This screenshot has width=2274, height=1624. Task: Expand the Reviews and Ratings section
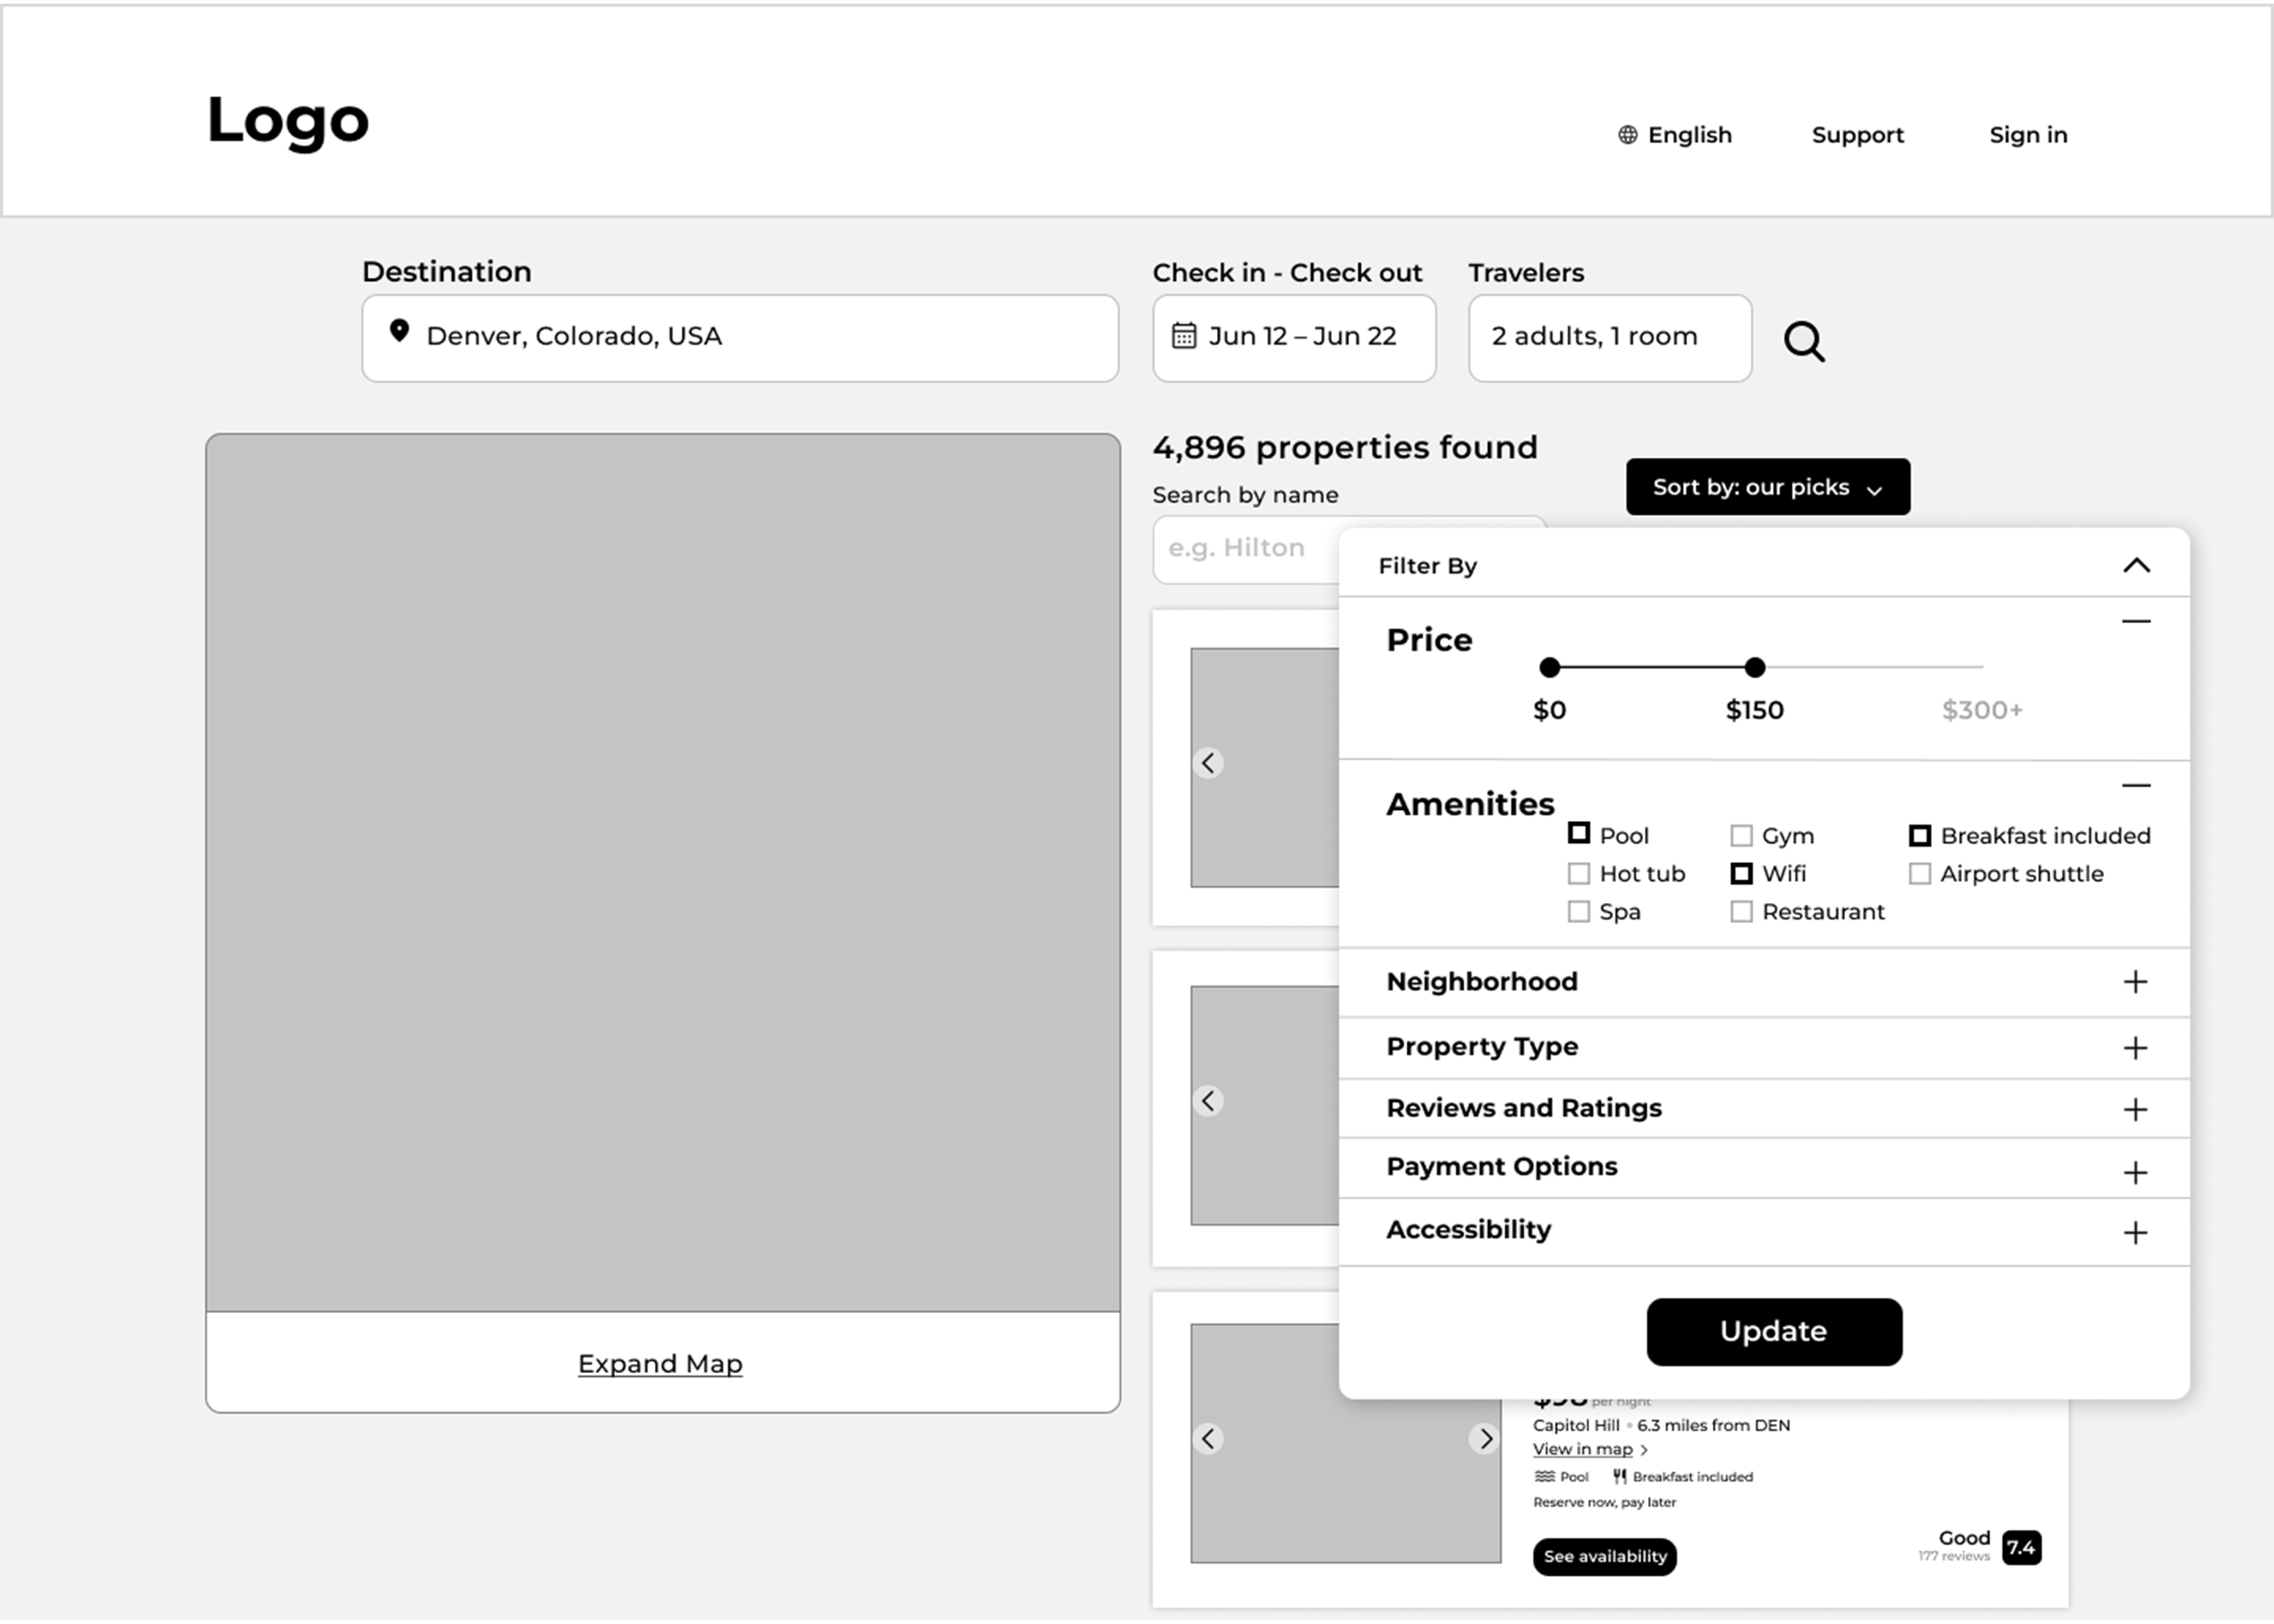(x=2135, y=1109)
